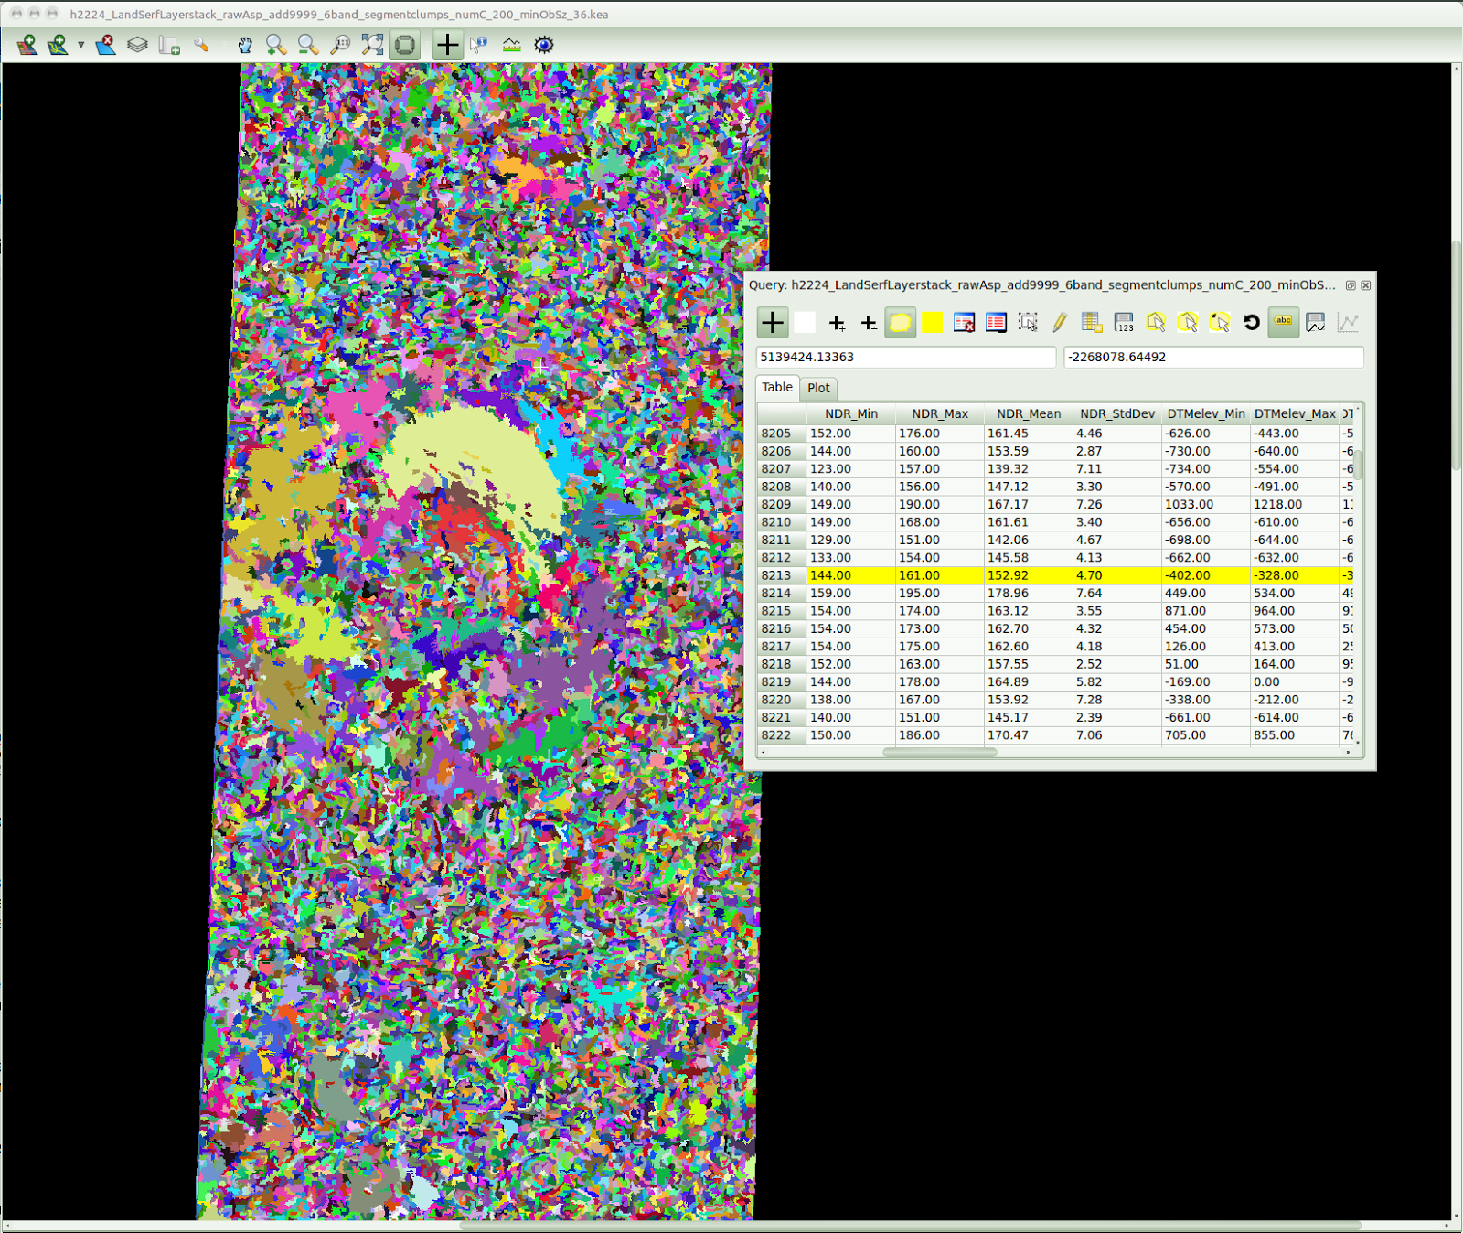Toggle follow extent button in main toolbar

click(404, 45)
